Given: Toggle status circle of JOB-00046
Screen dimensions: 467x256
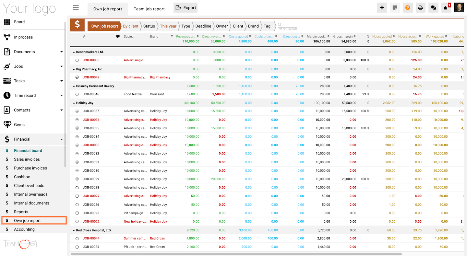Looking at the screenshot, I should tap(77, 94).
